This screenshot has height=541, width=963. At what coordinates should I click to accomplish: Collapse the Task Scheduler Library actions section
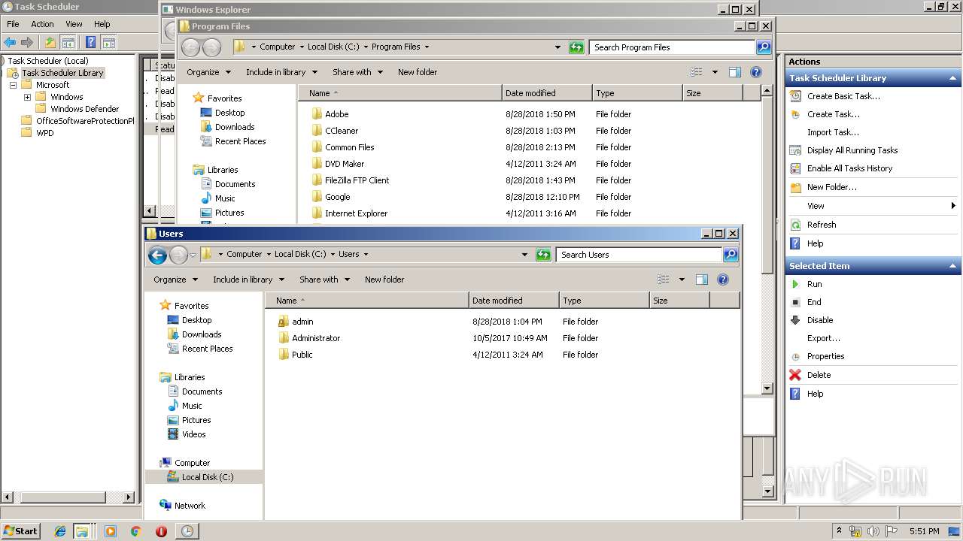tap(953, 78)
